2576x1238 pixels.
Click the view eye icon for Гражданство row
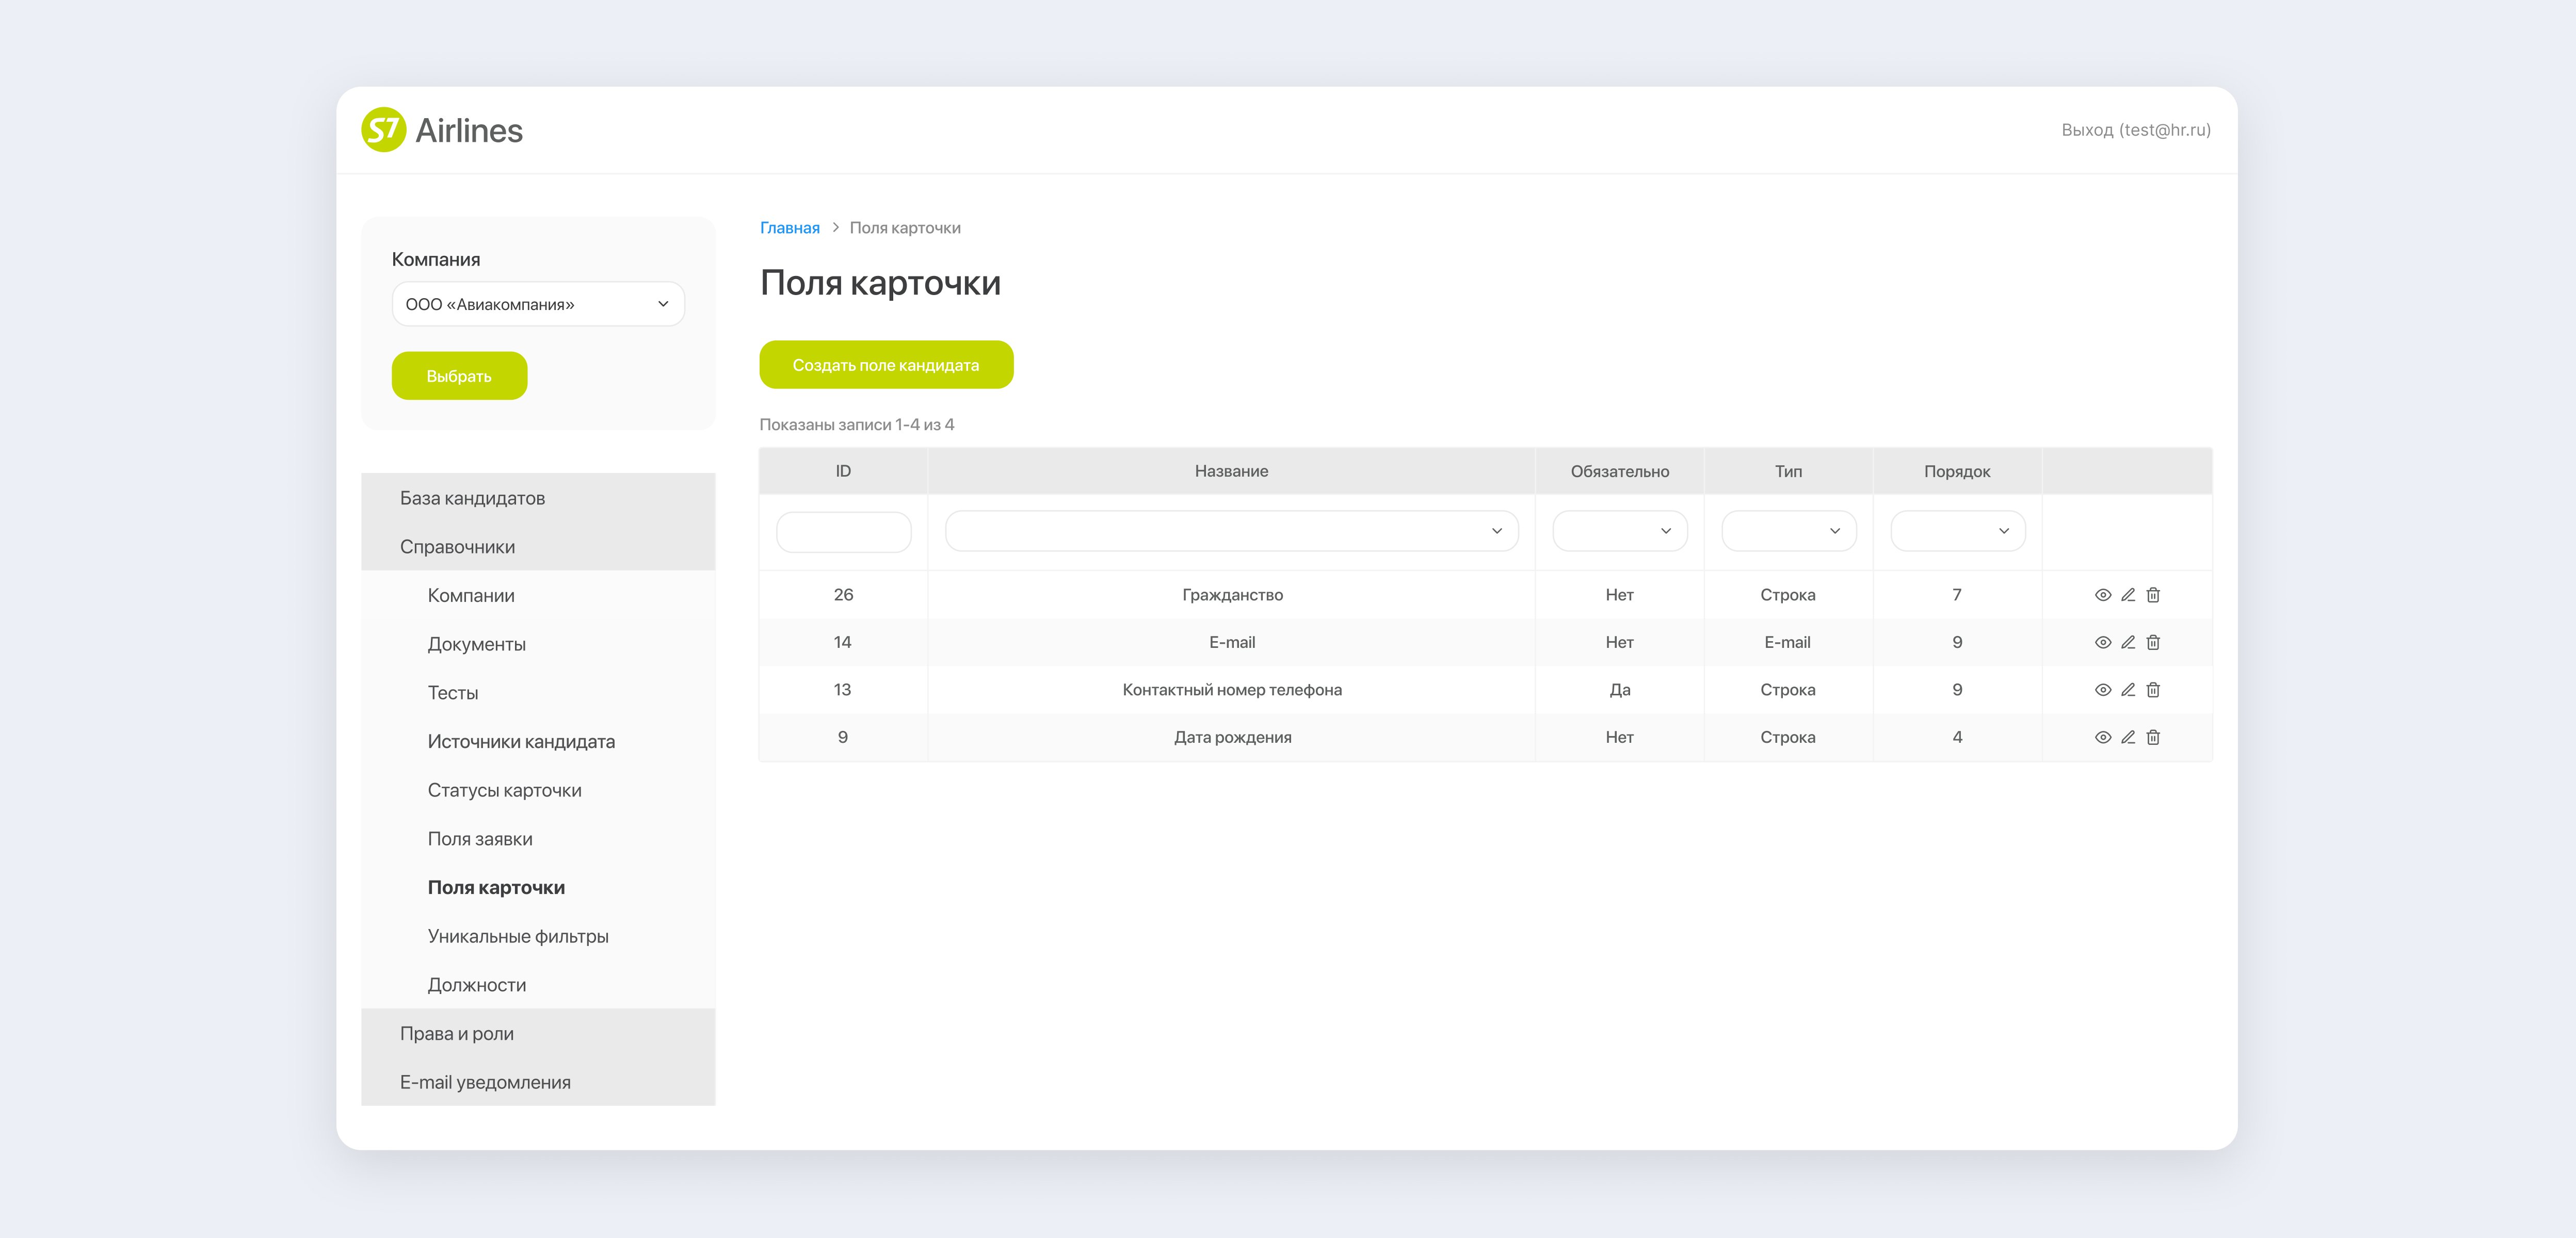click(2102, 595)
